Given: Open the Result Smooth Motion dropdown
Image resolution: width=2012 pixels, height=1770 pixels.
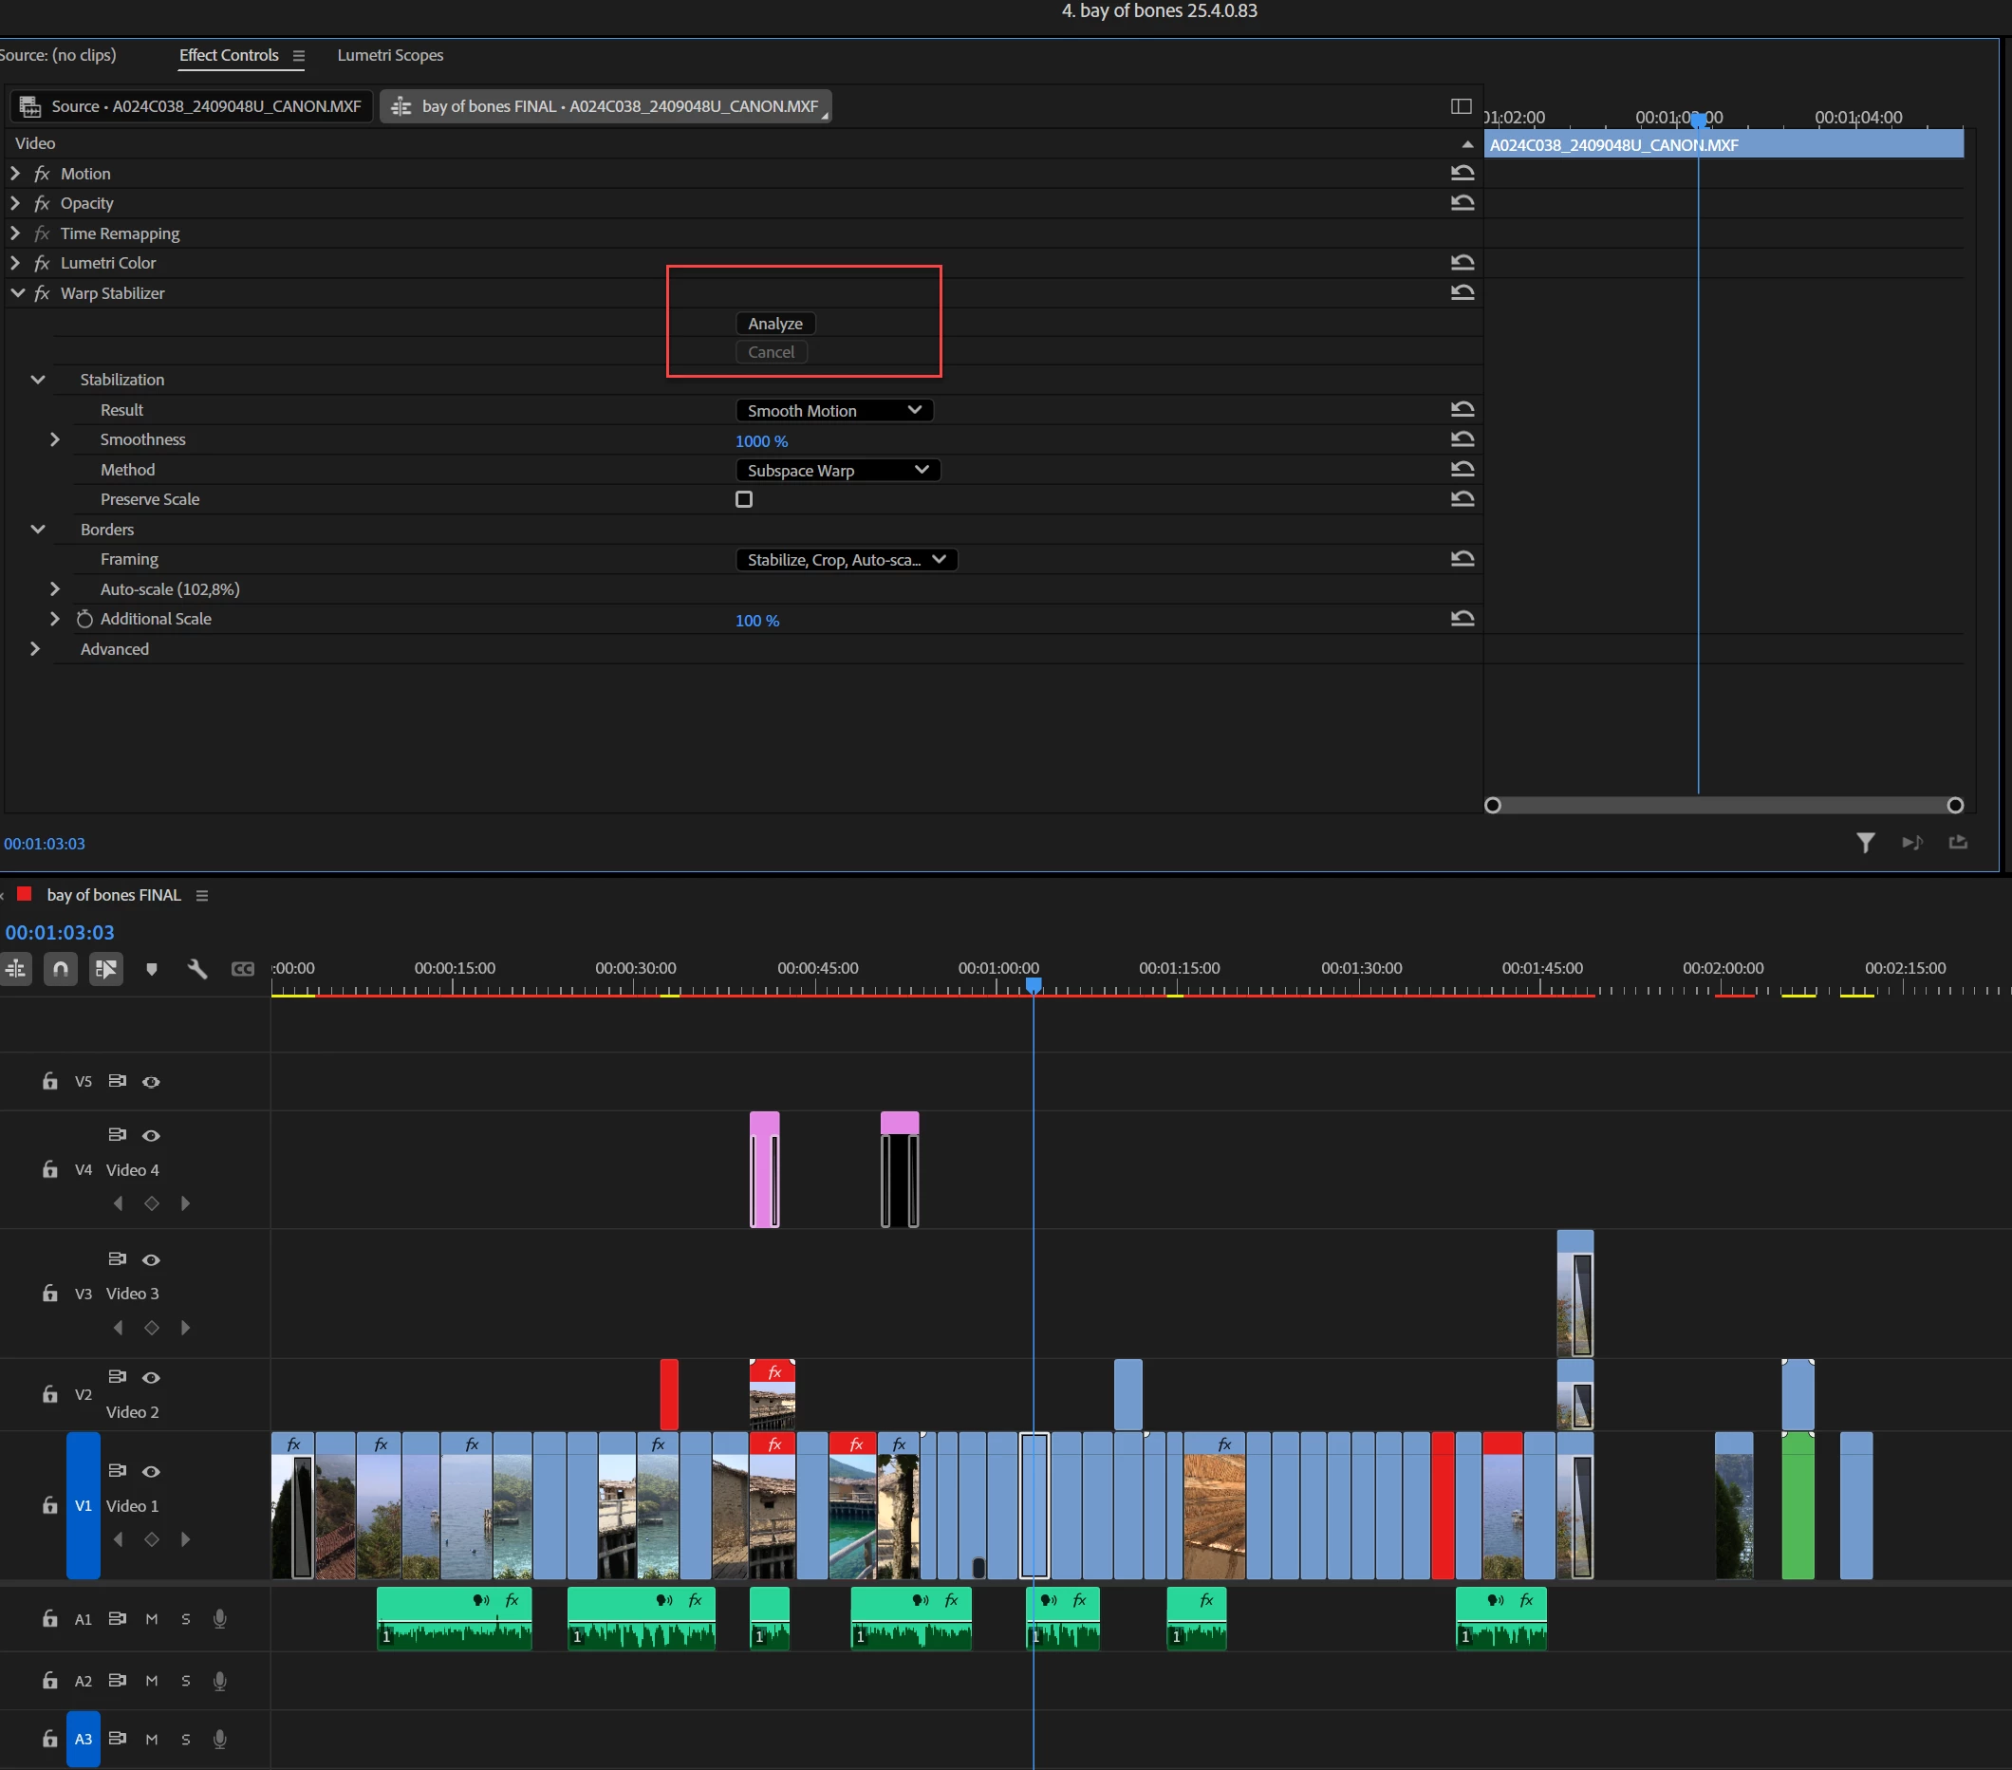Looking at the screenshot, I should point(832,411).
